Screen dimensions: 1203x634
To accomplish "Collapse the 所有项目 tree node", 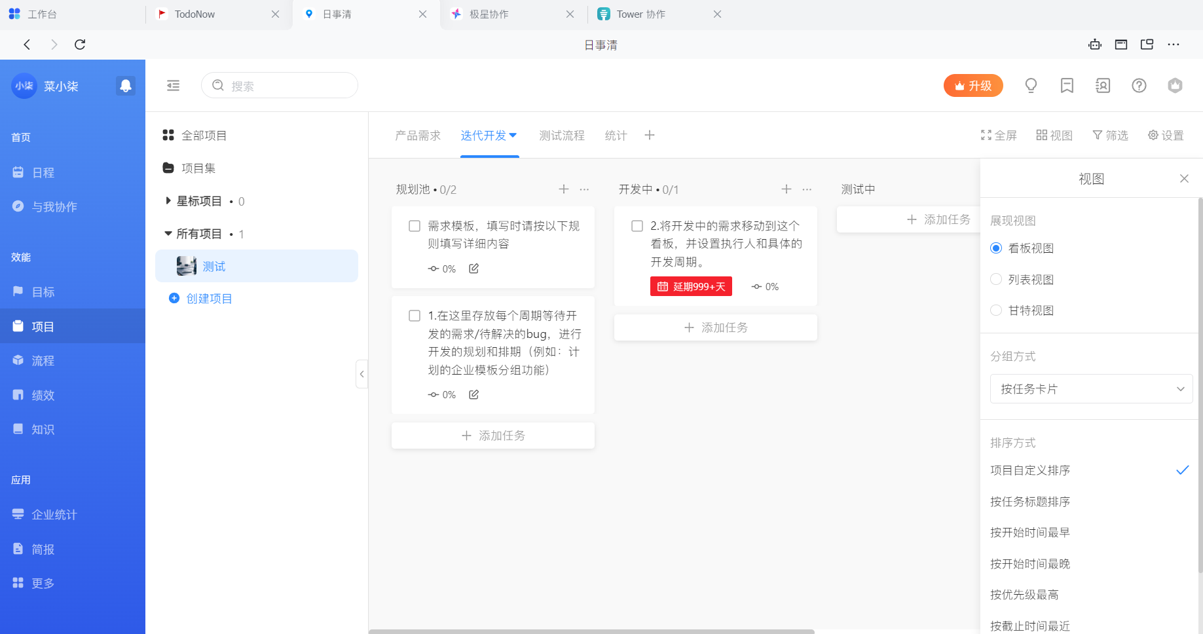I will click(x=168, y=234).
